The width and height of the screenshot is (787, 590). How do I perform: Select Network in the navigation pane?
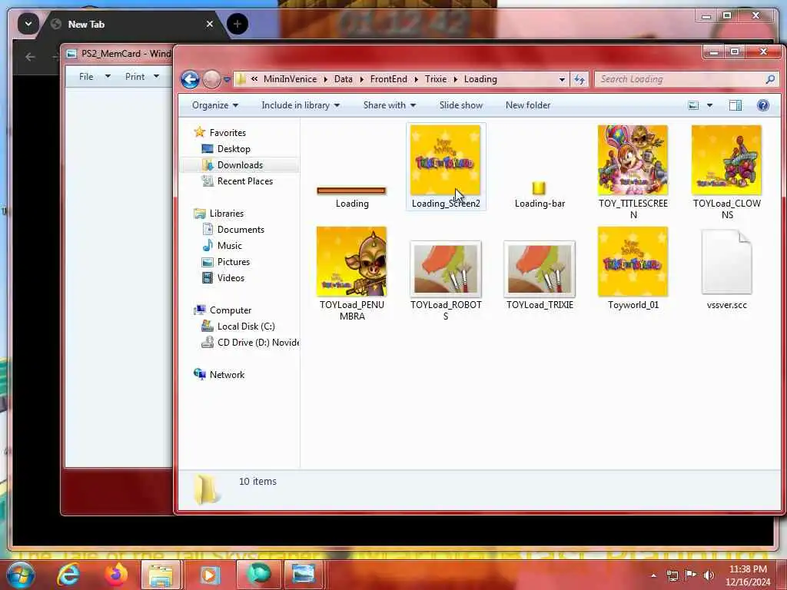click(227, 375)
